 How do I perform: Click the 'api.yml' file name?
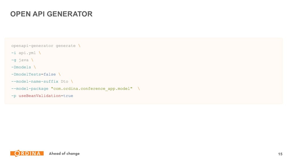click(x=27, y=53)
